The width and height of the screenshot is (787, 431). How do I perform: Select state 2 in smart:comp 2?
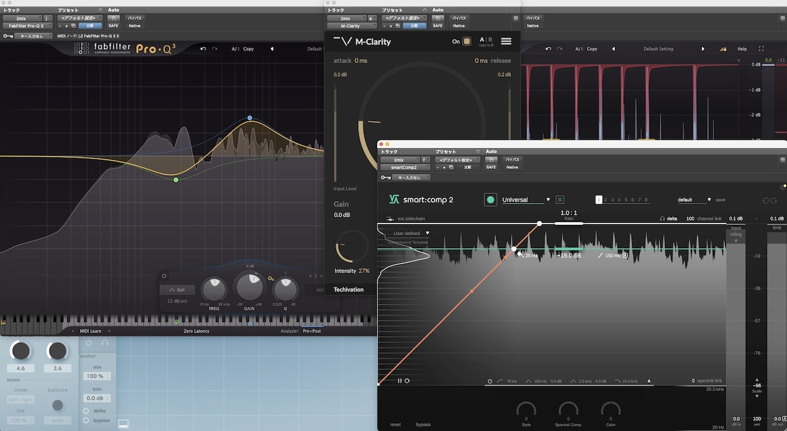pos(606,200)
